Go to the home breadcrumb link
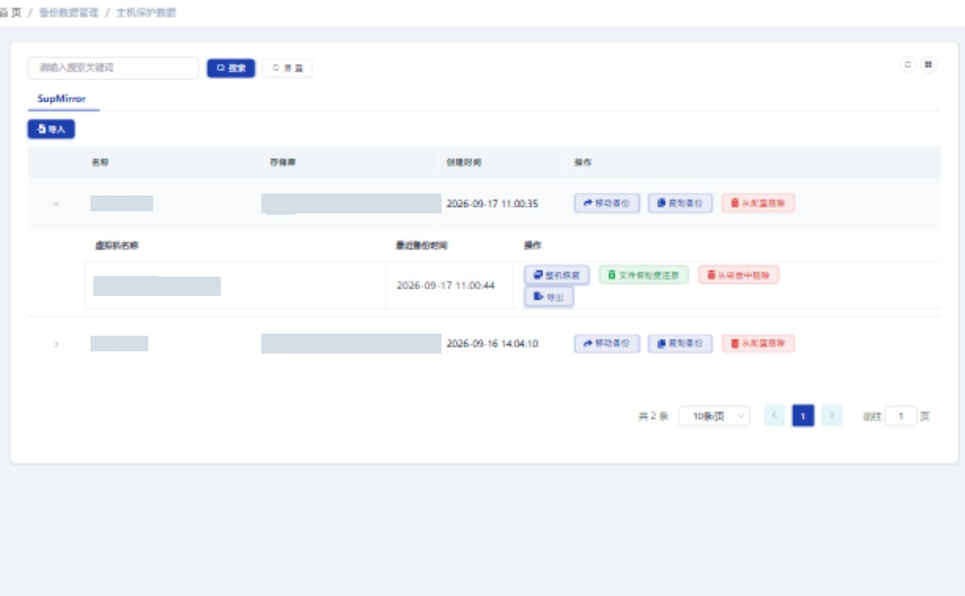This screenshot has height=596, width=965. (11, 13)
